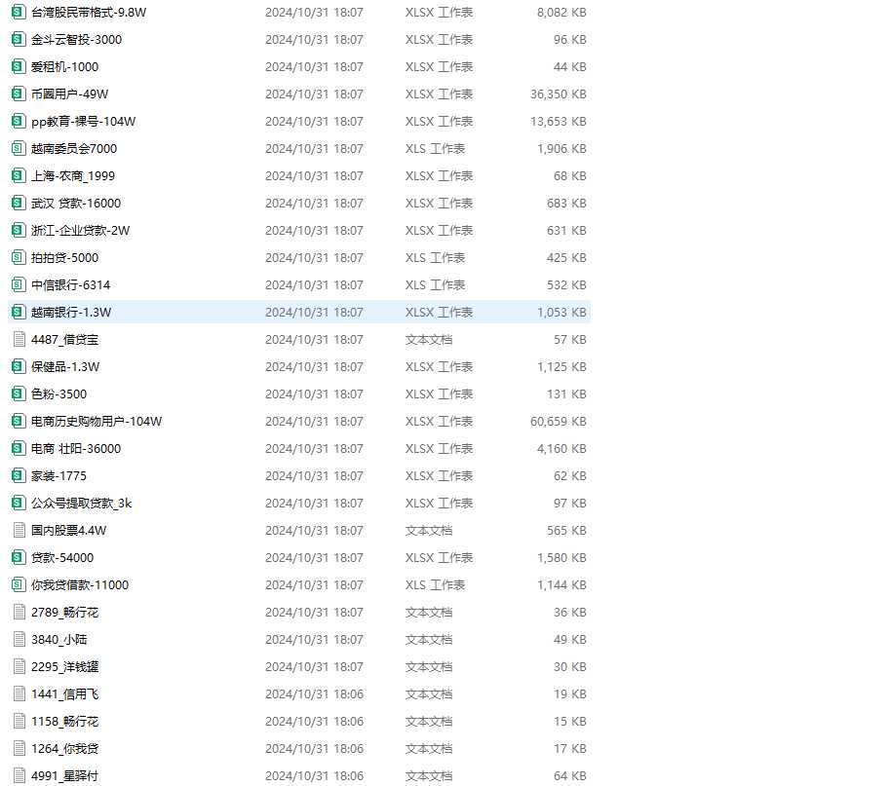Screen dimensions: 889x786
Task: Click the file name 1441_信用飞
Action: click(x=64, y=693)
